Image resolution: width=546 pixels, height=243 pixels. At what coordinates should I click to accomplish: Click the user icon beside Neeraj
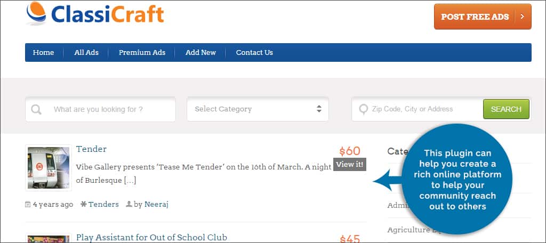click(129, 204)
